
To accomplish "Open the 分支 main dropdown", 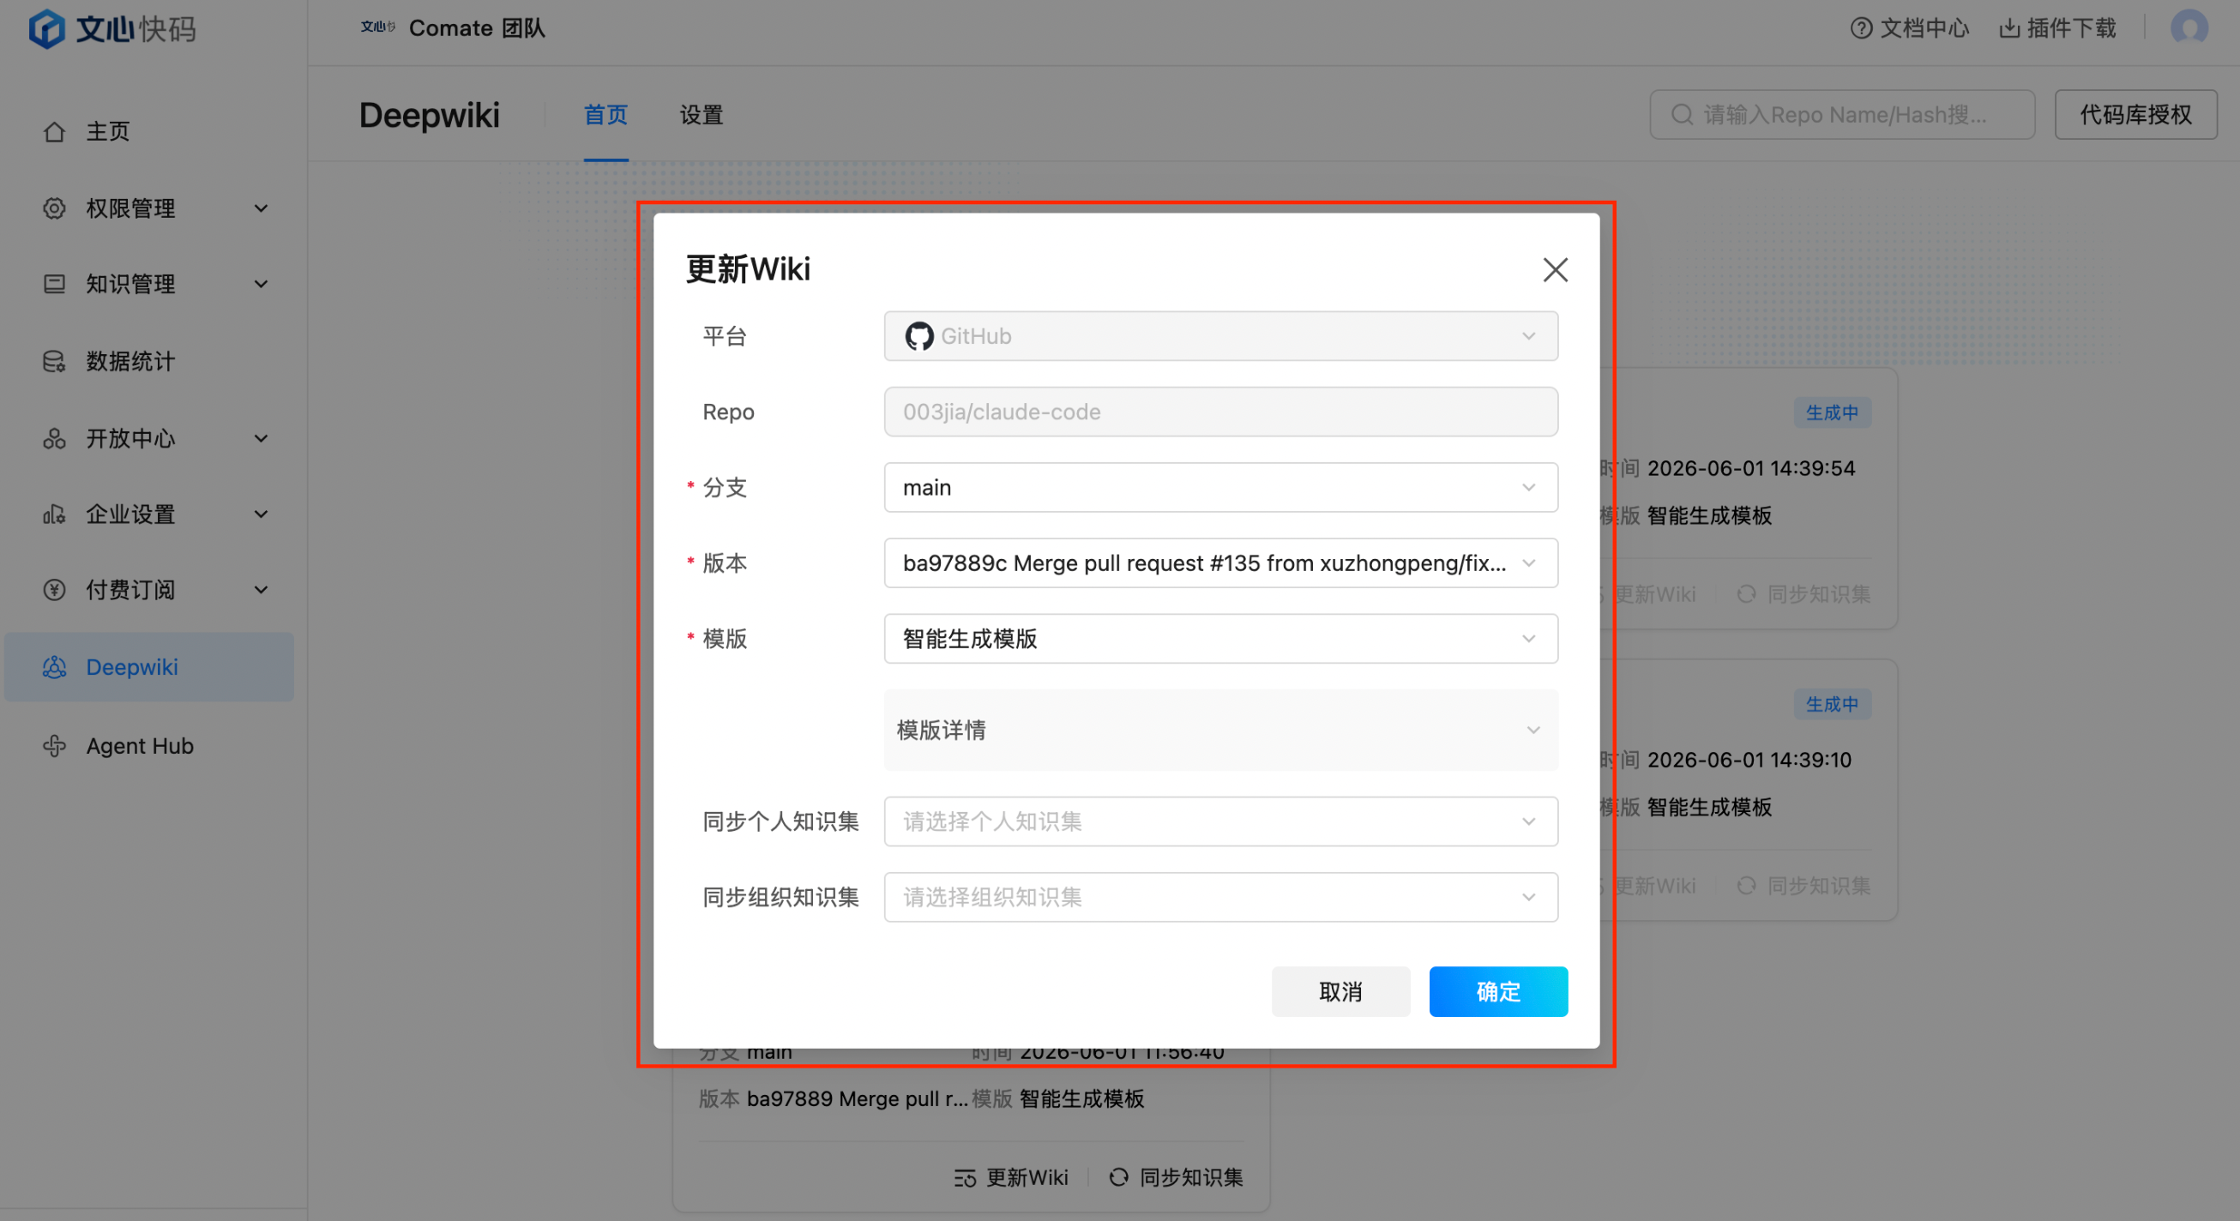I will point(1221,487).
